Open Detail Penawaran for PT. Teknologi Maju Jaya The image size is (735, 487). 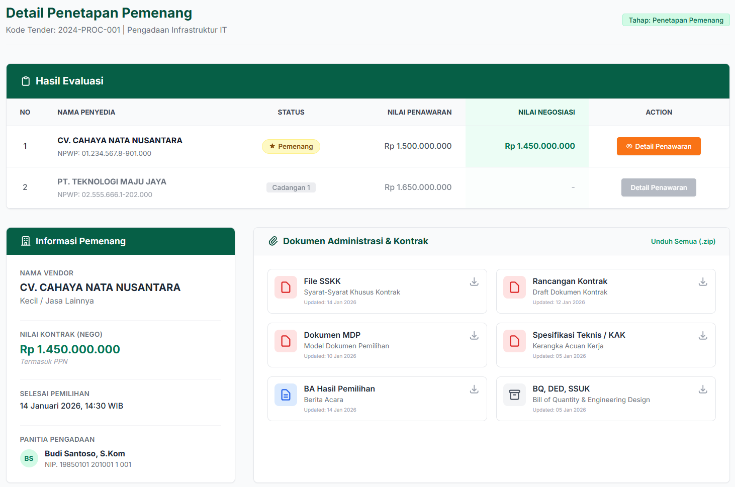point(658,187)
